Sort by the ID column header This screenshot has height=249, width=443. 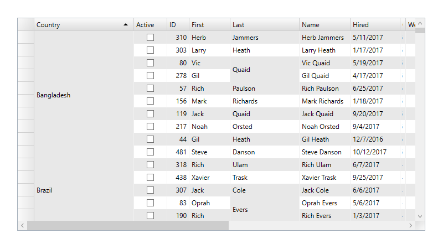coord(178,25)
